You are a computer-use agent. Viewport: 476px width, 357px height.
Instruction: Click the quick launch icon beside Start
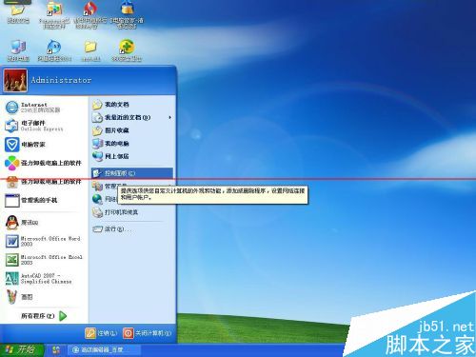click(x=56, y=350)
